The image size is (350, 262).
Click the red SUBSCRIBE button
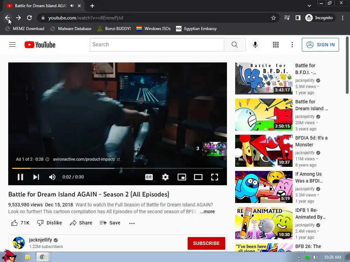click(x=206, y=243)
